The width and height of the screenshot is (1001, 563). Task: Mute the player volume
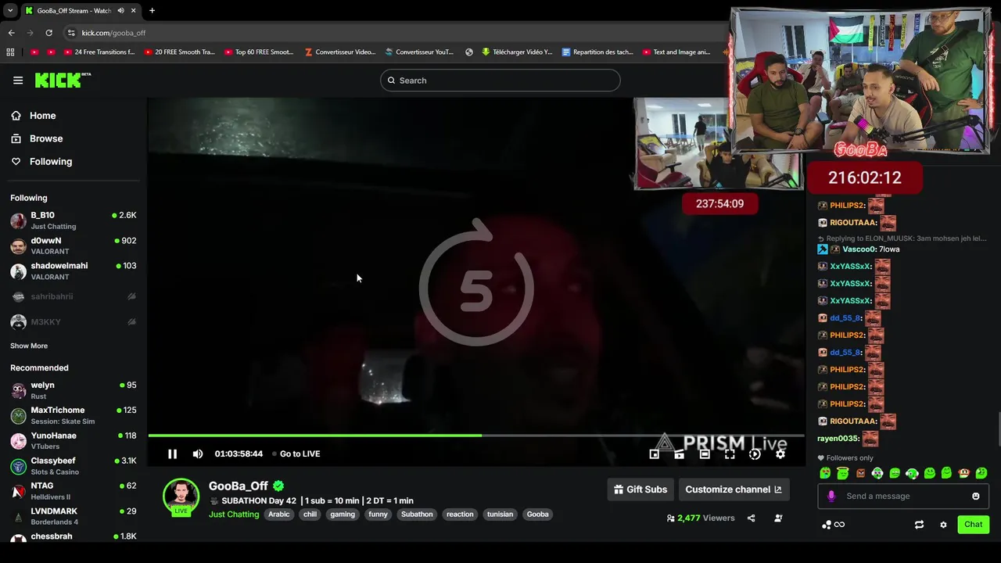pos(198,454)
